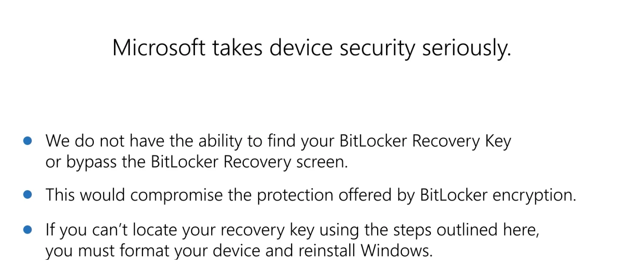Click "BitLocker encryption" in second bullet
617x276 pixels.
[497, 195]
